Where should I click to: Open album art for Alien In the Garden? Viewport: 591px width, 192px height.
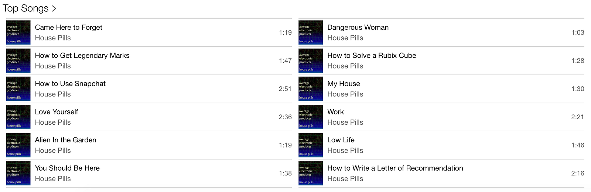point(18,145)
